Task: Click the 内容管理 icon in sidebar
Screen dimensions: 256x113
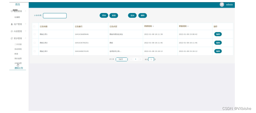Action: coord(12,31)
